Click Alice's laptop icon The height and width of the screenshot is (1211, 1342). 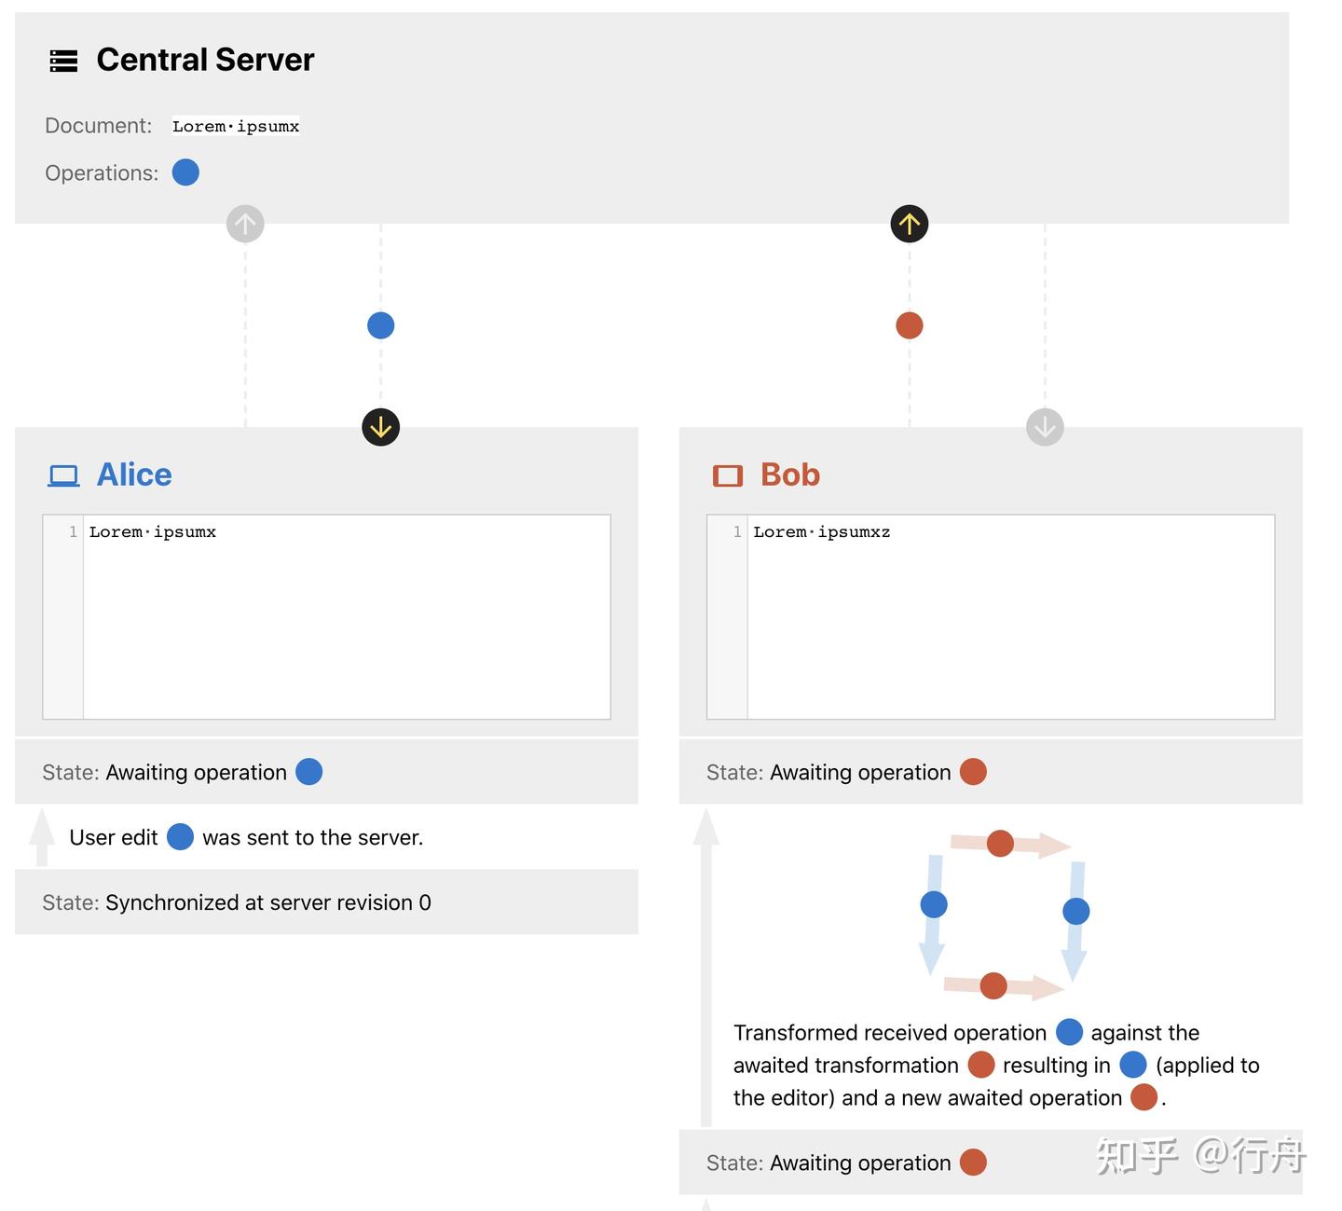pyautogui.click(x=63, y=475)
